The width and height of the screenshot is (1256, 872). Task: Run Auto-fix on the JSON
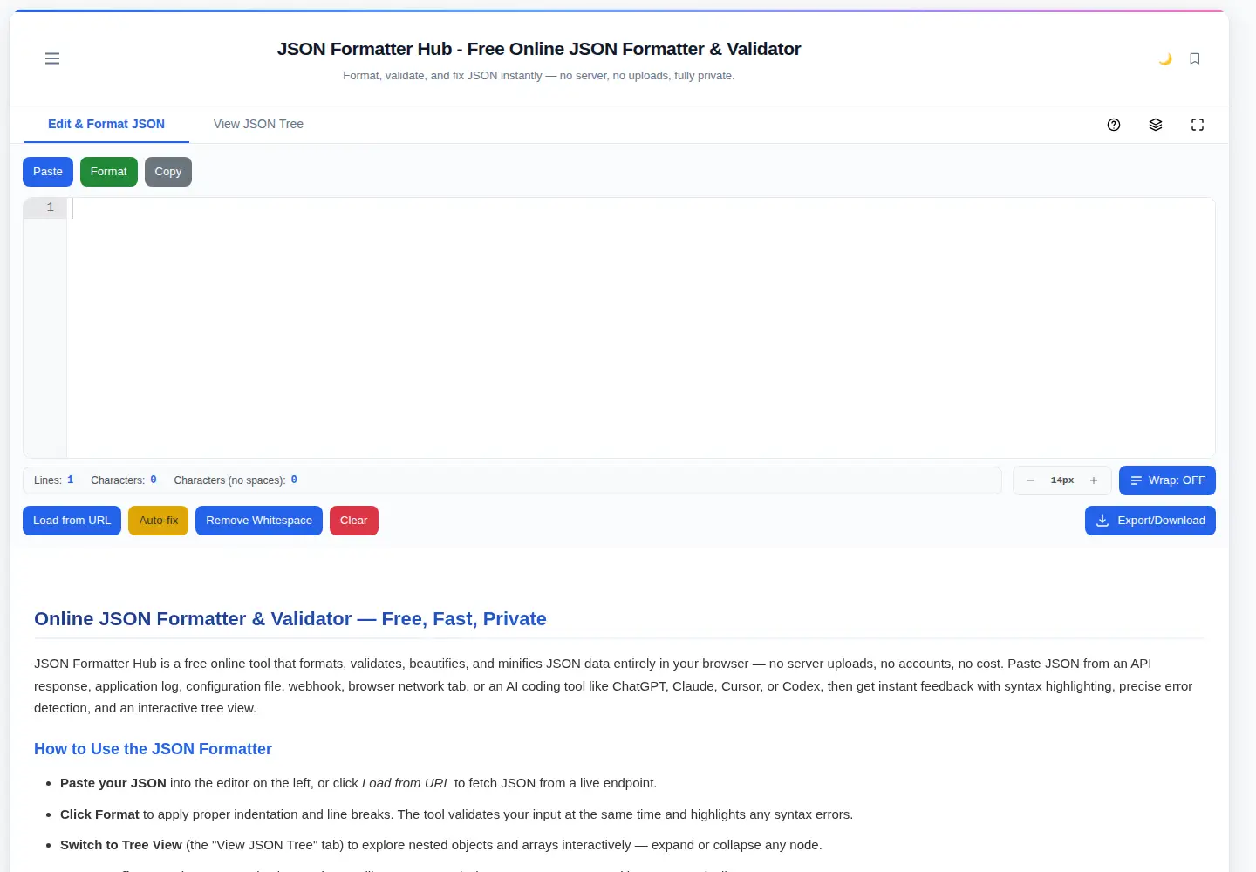[x=158, y=521]
